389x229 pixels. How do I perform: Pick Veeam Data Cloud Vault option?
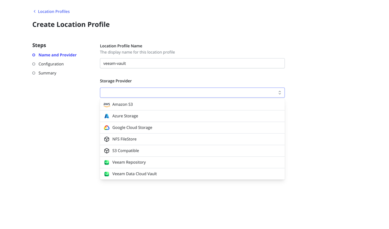coord(134,174)
